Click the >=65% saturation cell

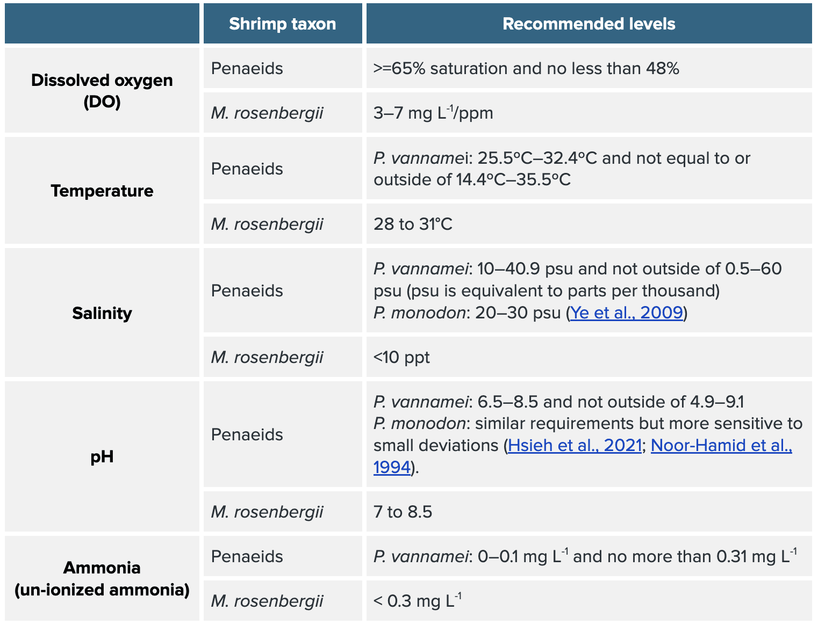[x=526, y=69]
